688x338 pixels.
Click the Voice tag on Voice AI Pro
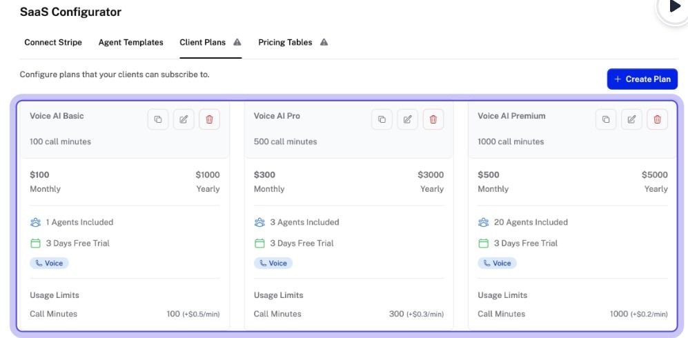273,263
